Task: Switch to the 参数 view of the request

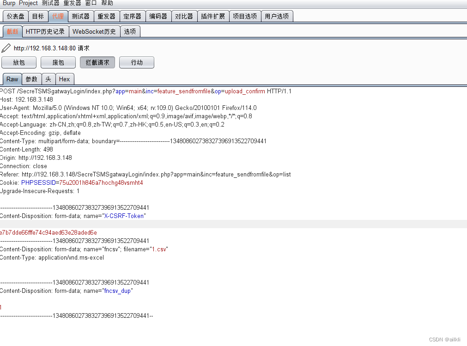Action: pos(31,79)
